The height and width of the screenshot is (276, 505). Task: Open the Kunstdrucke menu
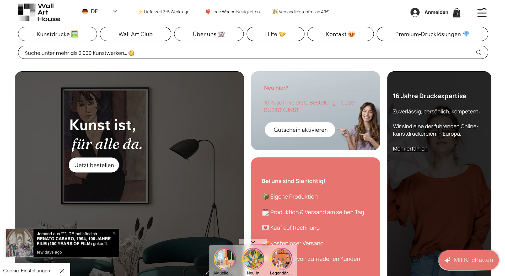57,34
